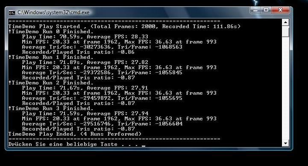Click the title text C:\Windows\system32\cmd.exe

[53, 12]
